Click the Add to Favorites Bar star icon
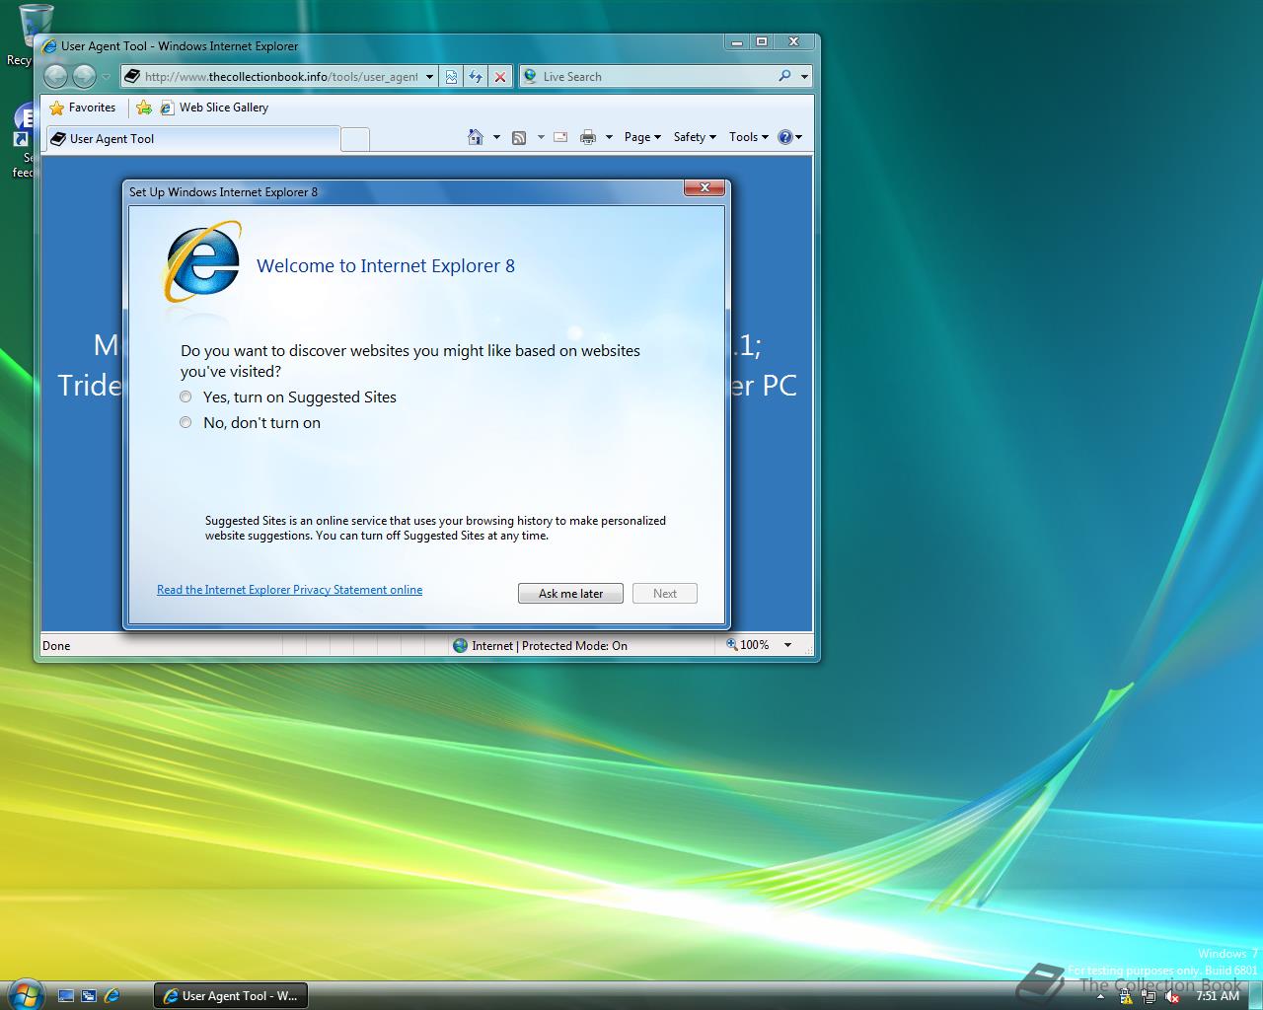 click(x=144, y=108)
